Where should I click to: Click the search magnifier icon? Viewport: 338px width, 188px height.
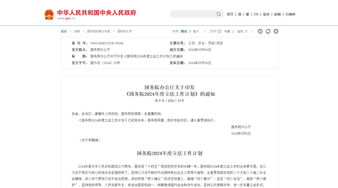218,14
